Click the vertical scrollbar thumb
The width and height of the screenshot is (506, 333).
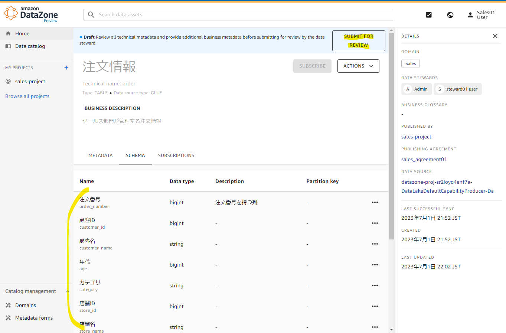pyautogui.click(x=392, y=136)
